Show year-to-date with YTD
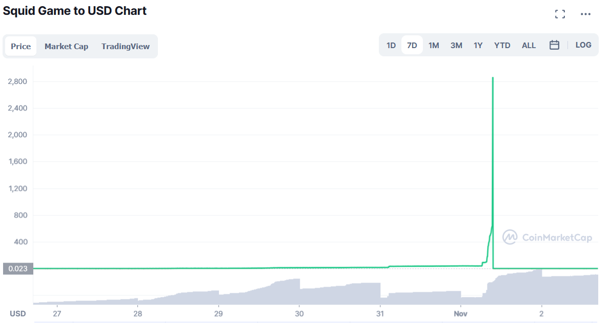609x323 pixels. [502, 45]
